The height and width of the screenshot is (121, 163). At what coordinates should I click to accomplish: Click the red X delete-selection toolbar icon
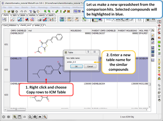point(68,11)
